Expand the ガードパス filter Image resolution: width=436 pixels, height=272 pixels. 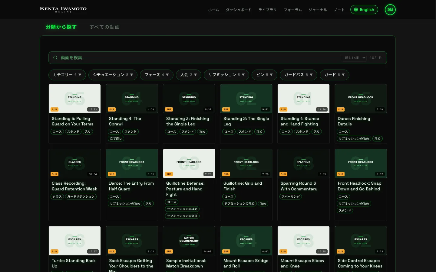coord(299,75)
